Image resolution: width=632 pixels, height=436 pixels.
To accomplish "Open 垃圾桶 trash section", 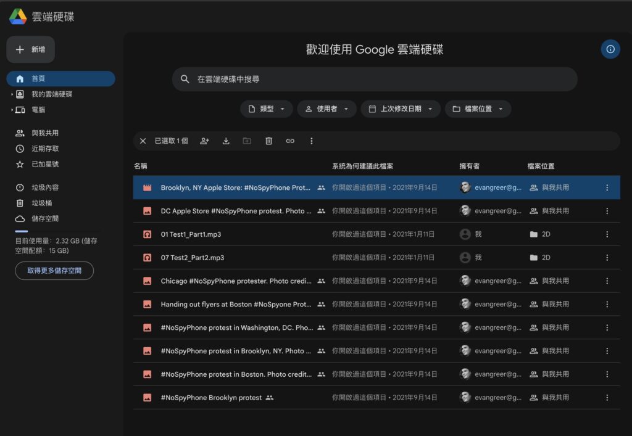I will 41,203.
